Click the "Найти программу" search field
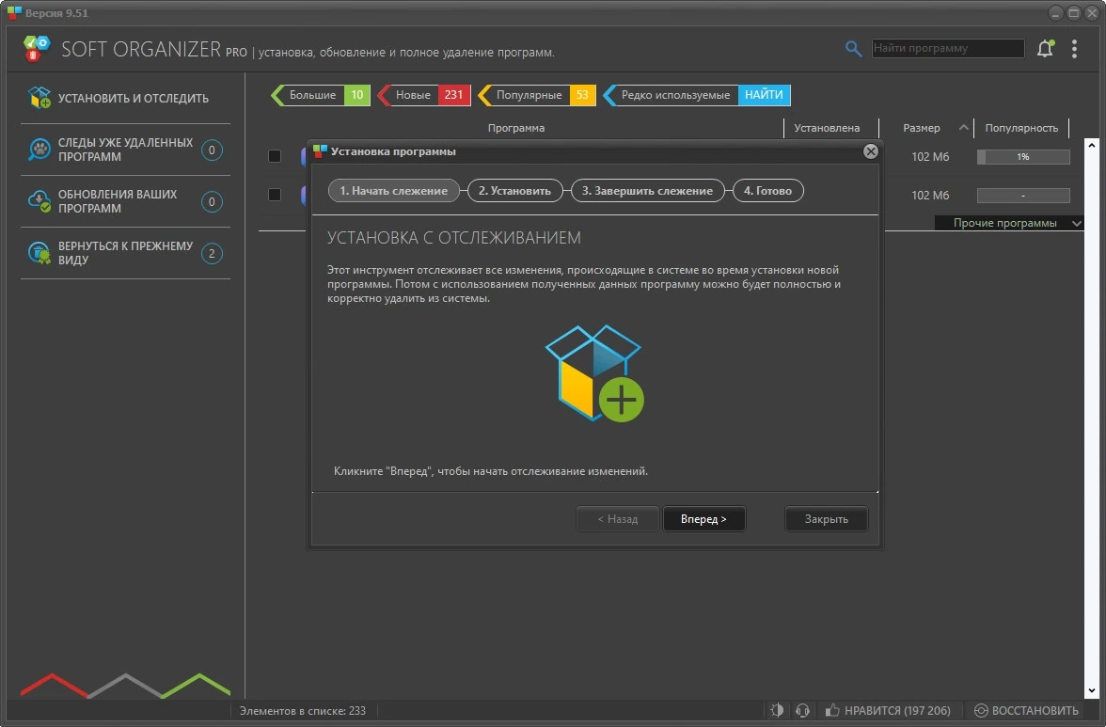 (948, 48)
